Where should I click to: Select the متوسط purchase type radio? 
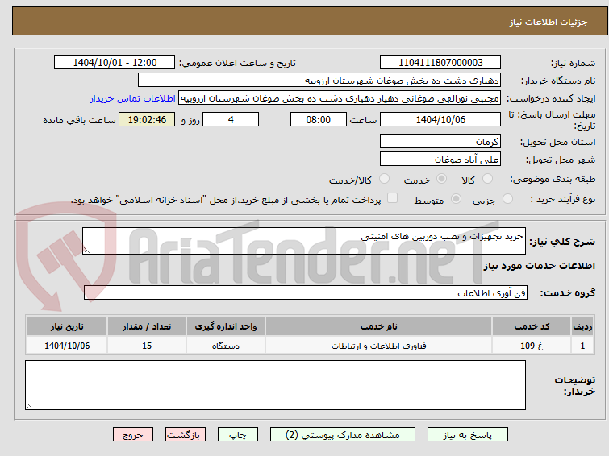click(x=456, y=199)
